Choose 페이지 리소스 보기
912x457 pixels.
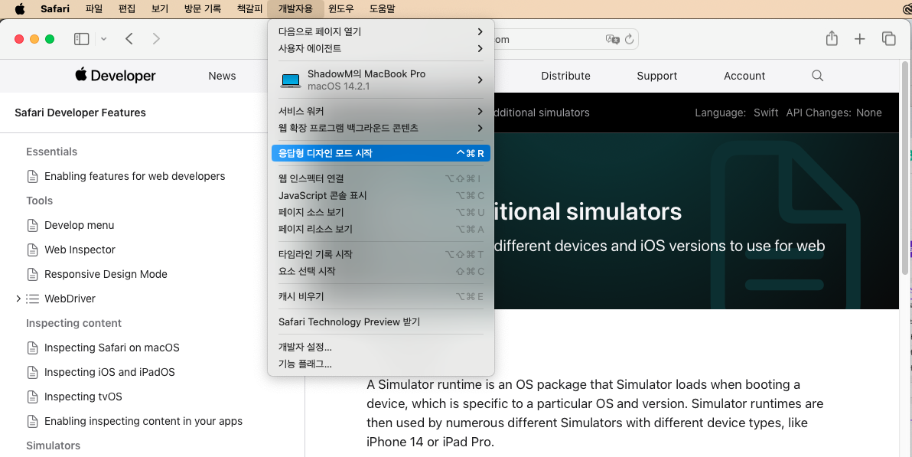380,230
